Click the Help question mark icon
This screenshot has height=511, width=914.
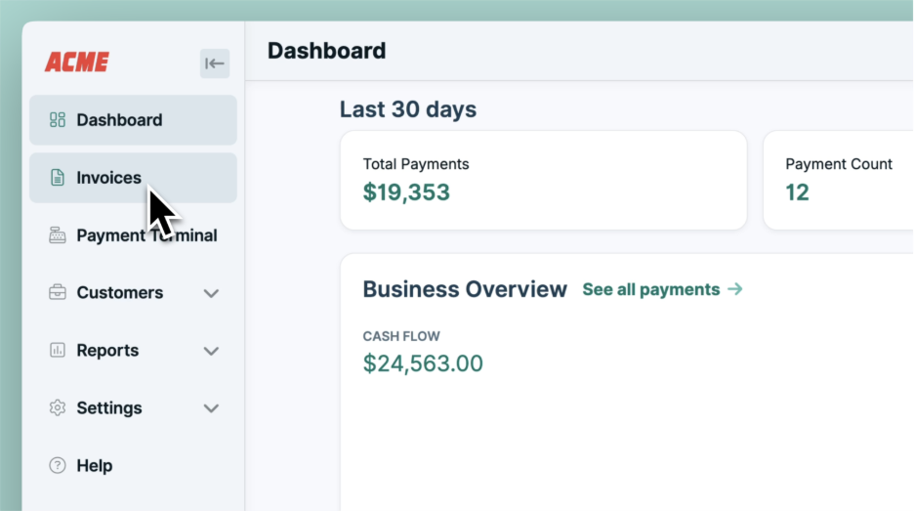(57, 465)
